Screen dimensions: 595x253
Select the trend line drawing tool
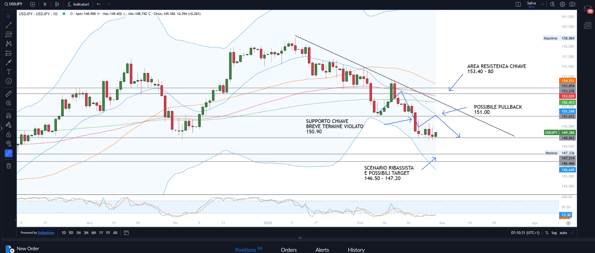click(9, 25)
